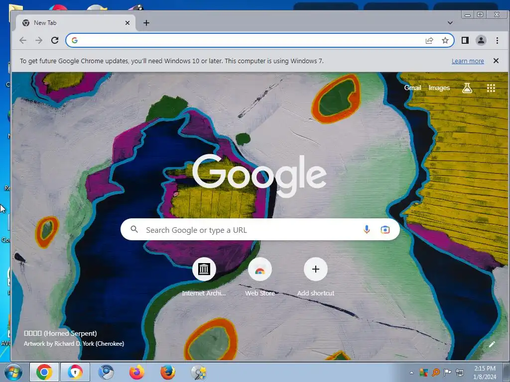Click the browser back arrow
Viewport: 510px width, 382px height.
(23, 40)
